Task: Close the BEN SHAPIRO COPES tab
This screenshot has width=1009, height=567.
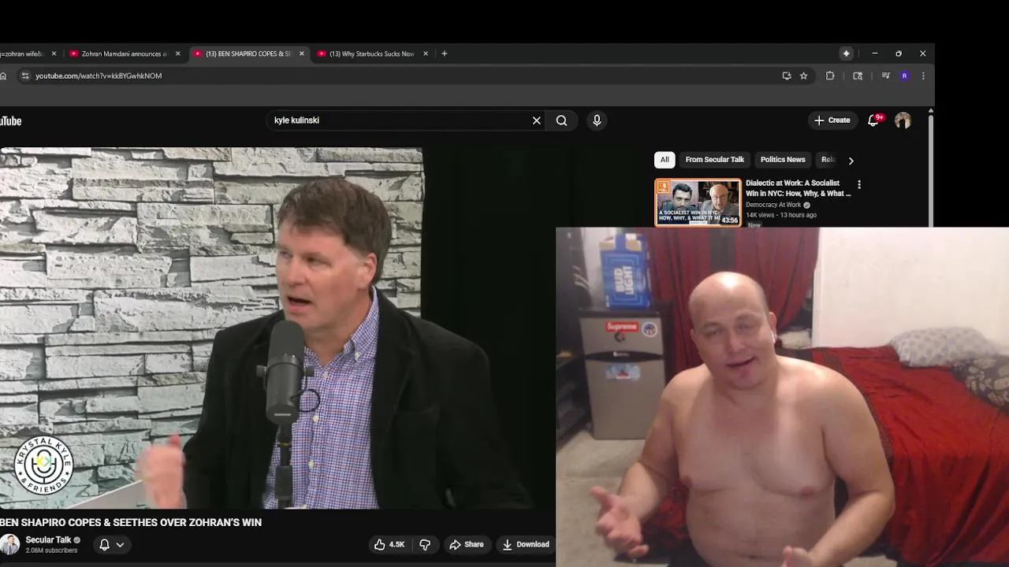Action: (302, 54)
